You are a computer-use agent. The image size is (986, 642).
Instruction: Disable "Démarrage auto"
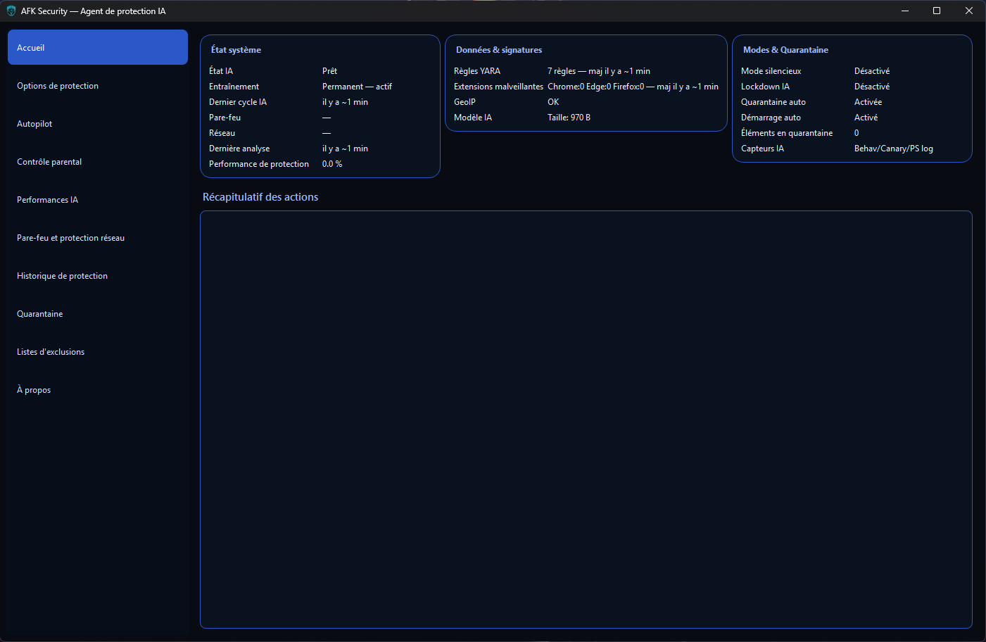pos(866,117)
